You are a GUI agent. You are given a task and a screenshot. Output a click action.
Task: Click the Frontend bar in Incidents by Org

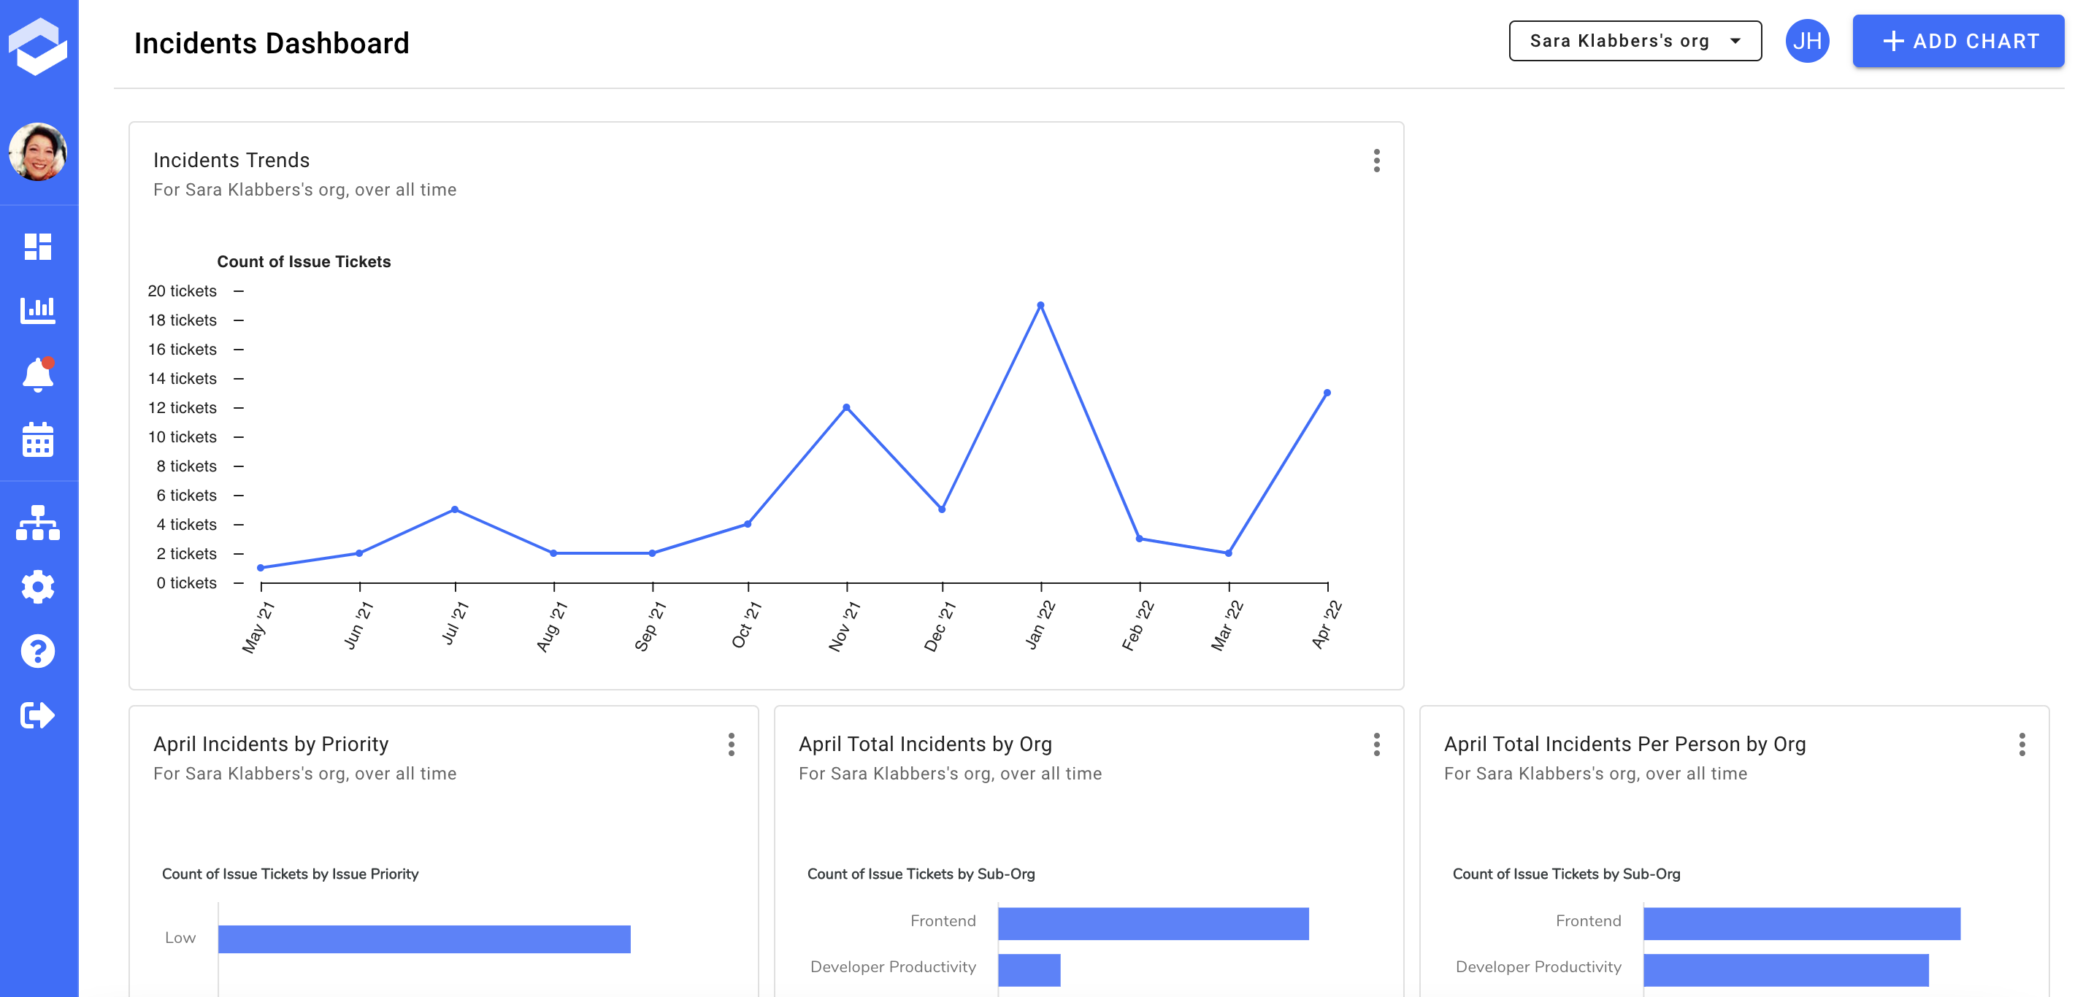(1153, 923)
